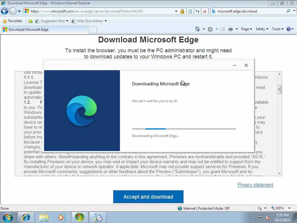
Task: Open the Safety menu
Action: pyautogui.click(x=262, y=29)
